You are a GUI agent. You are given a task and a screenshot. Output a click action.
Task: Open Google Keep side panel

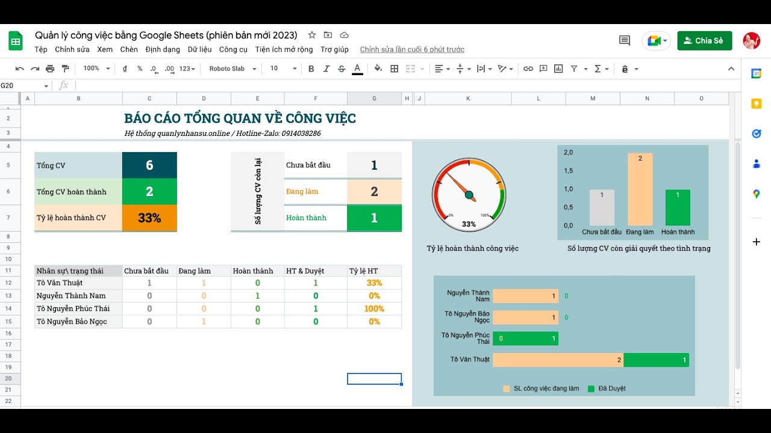[x=757, y=103]
